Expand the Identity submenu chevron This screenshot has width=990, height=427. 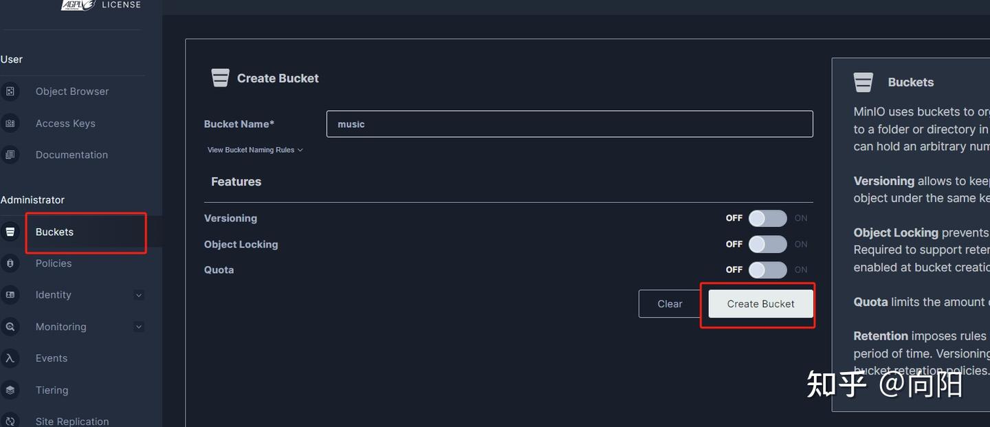(139, 295)
